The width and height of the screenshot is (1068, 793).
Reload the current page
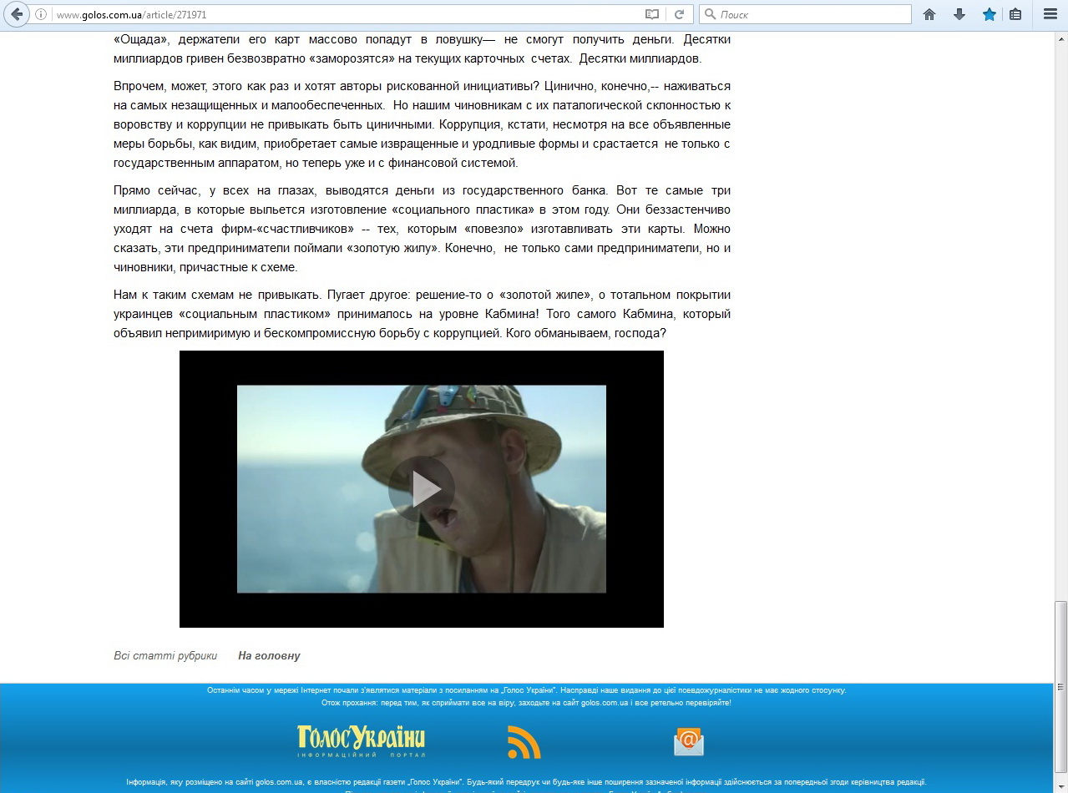click(x=680, y=14)
